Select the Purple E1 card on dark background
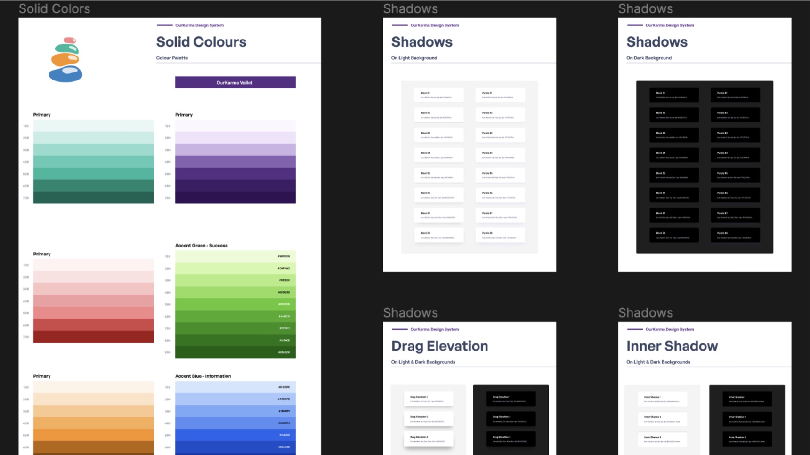This screenshot has height=455, width=810. pos(735,95)
